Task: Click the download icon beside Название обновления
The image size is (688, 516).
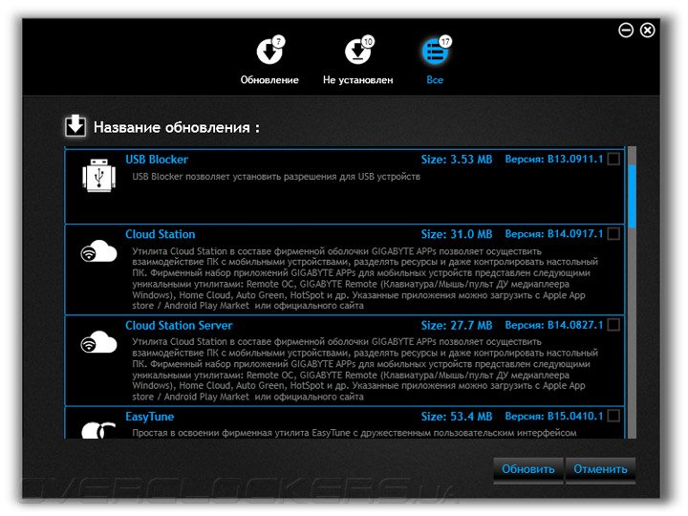Action: tap(75, 126)
